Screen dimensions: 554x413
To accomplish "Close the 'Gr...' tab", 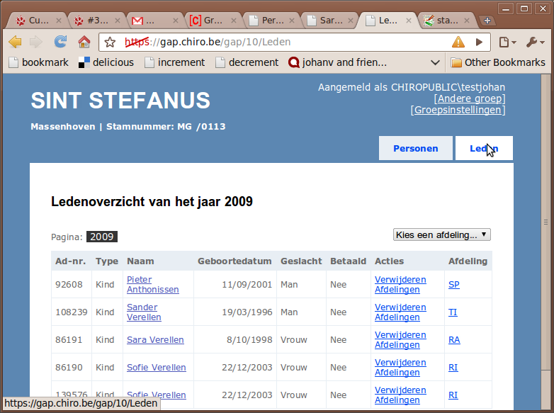I will click(234, 21).
